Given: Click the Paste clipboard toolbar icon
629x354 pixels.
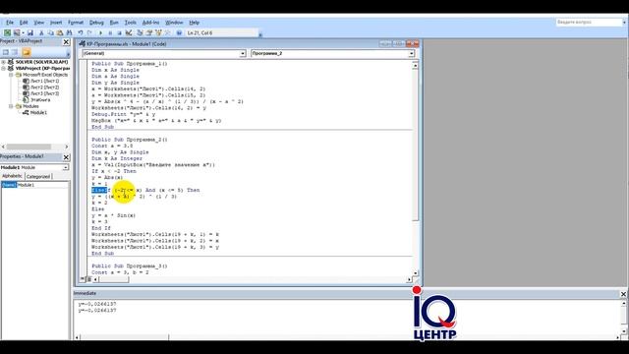Looking at the screenshot, I should (60, 32).
